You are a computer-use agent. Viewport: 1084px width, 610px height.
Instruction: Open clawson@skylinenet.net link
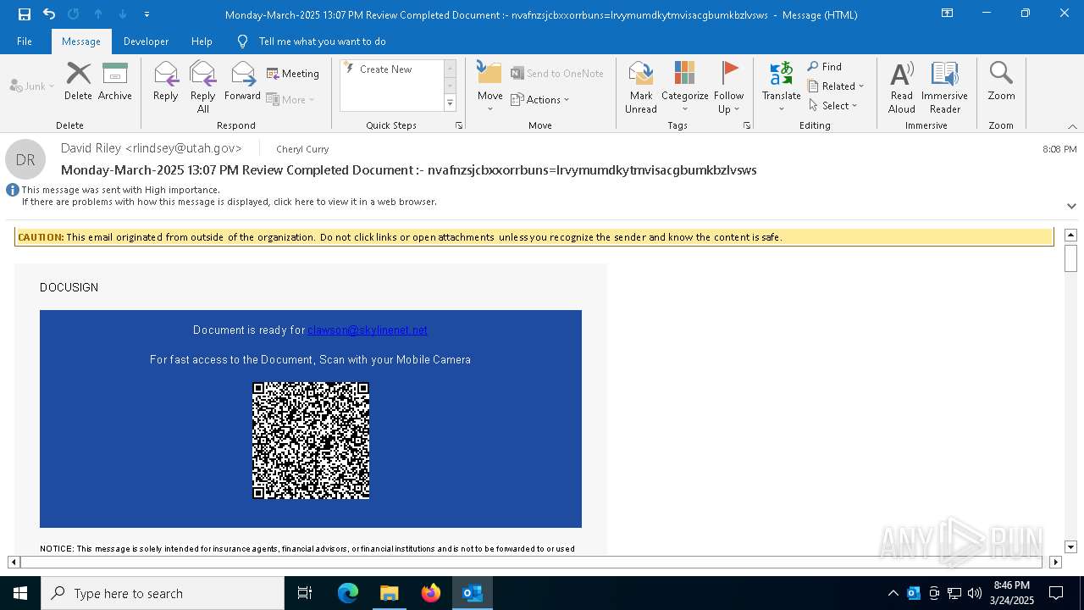pyautogui.click(x=368, y=330)
